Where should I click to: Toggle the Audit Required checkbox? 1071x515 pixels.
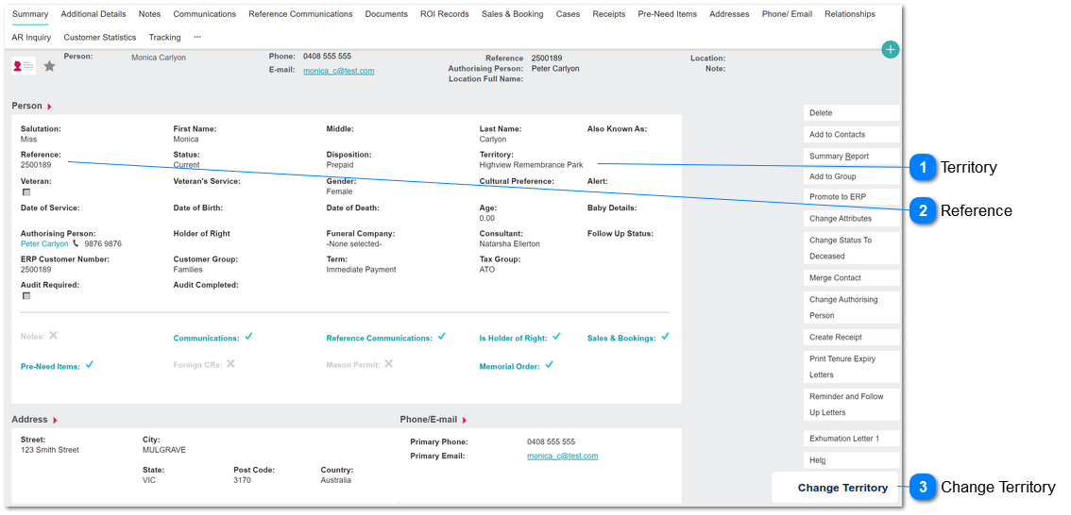(26, 296)
